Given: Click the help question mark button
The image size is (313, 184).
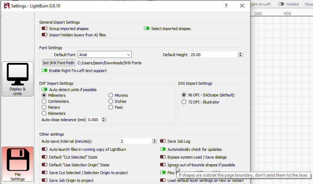Looking at the screenshot, I should pyautogui.click(x=226, y=6).
